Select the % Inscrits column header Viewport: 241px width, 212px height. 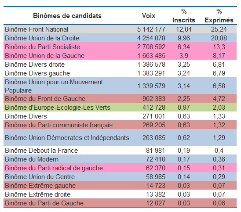coord(184,16)
